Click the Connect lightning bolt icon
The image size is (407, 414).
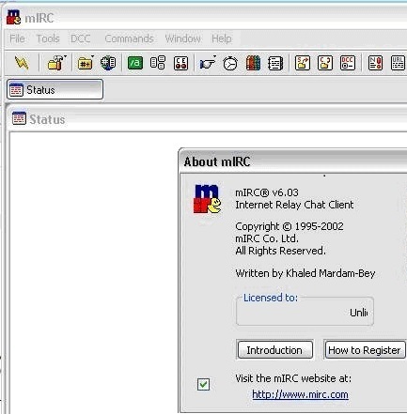[22, 63]
